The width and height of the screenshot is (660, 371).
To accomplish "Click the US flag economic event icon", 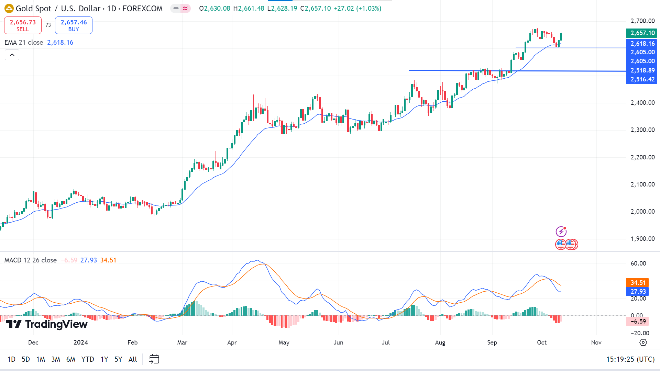I will tap(561, 245).
